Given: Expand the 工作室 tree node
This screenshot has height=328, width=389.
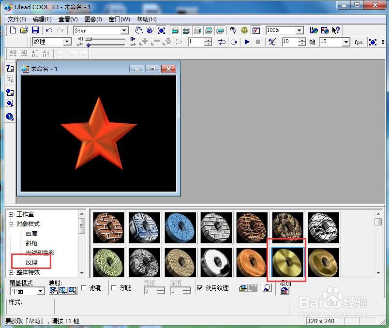Looking at the screenshot, I should pyautogui.click(x=11, y=214).
